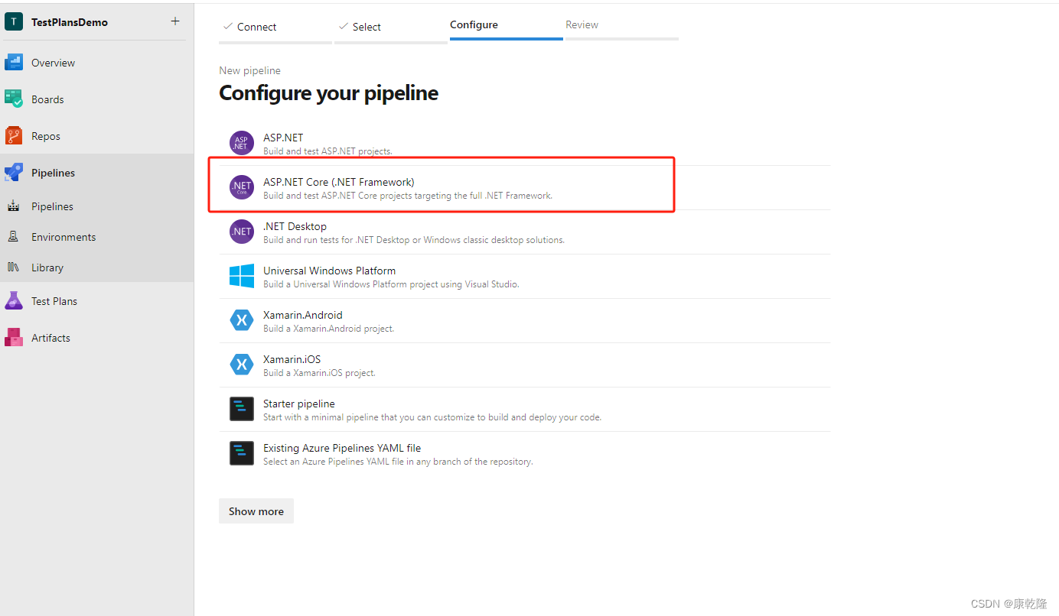
Task: Click the Pipelines hub rocket icon
Action: tap(14, 173)
